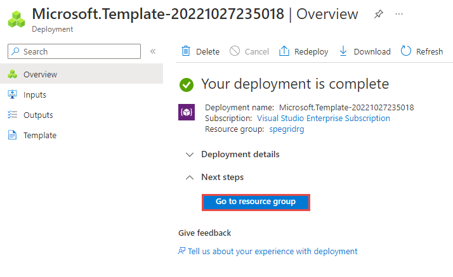Collapse the sidebar using the double chevron

(x=153, y=51)
